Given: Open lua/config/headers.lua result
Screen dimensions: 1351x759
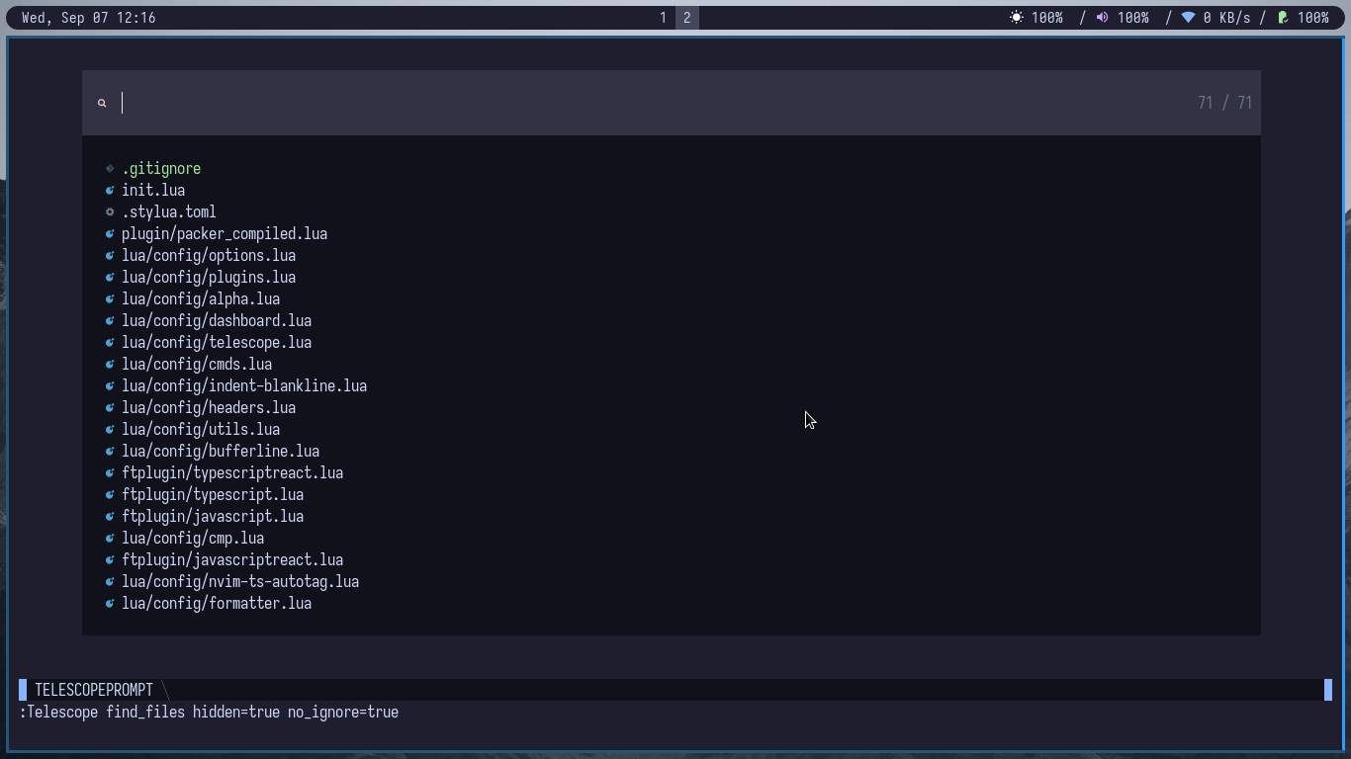Looking at the screenshot, I should coord(209,407).
